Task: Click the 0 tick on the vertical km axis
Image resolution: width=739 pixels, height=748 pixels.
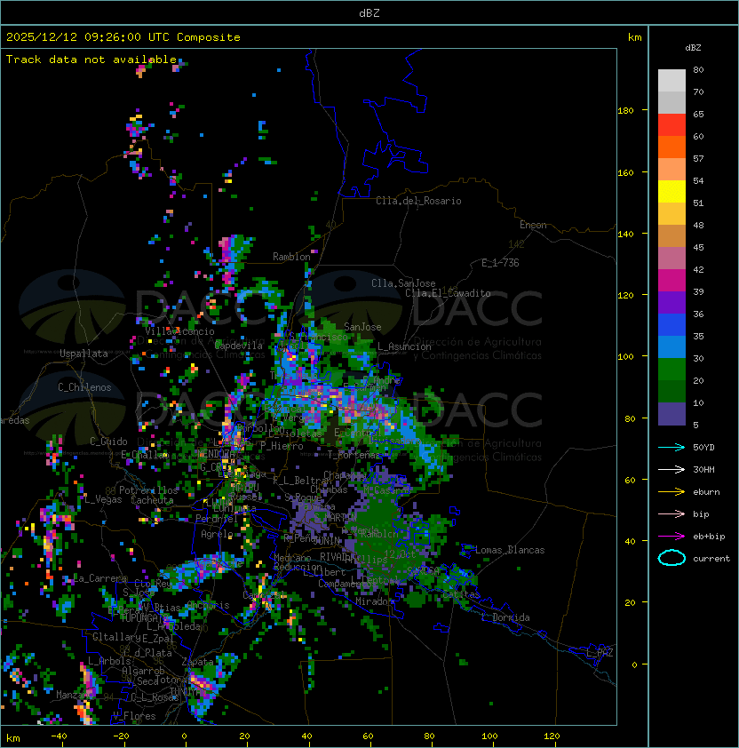Action: [634, 664]
